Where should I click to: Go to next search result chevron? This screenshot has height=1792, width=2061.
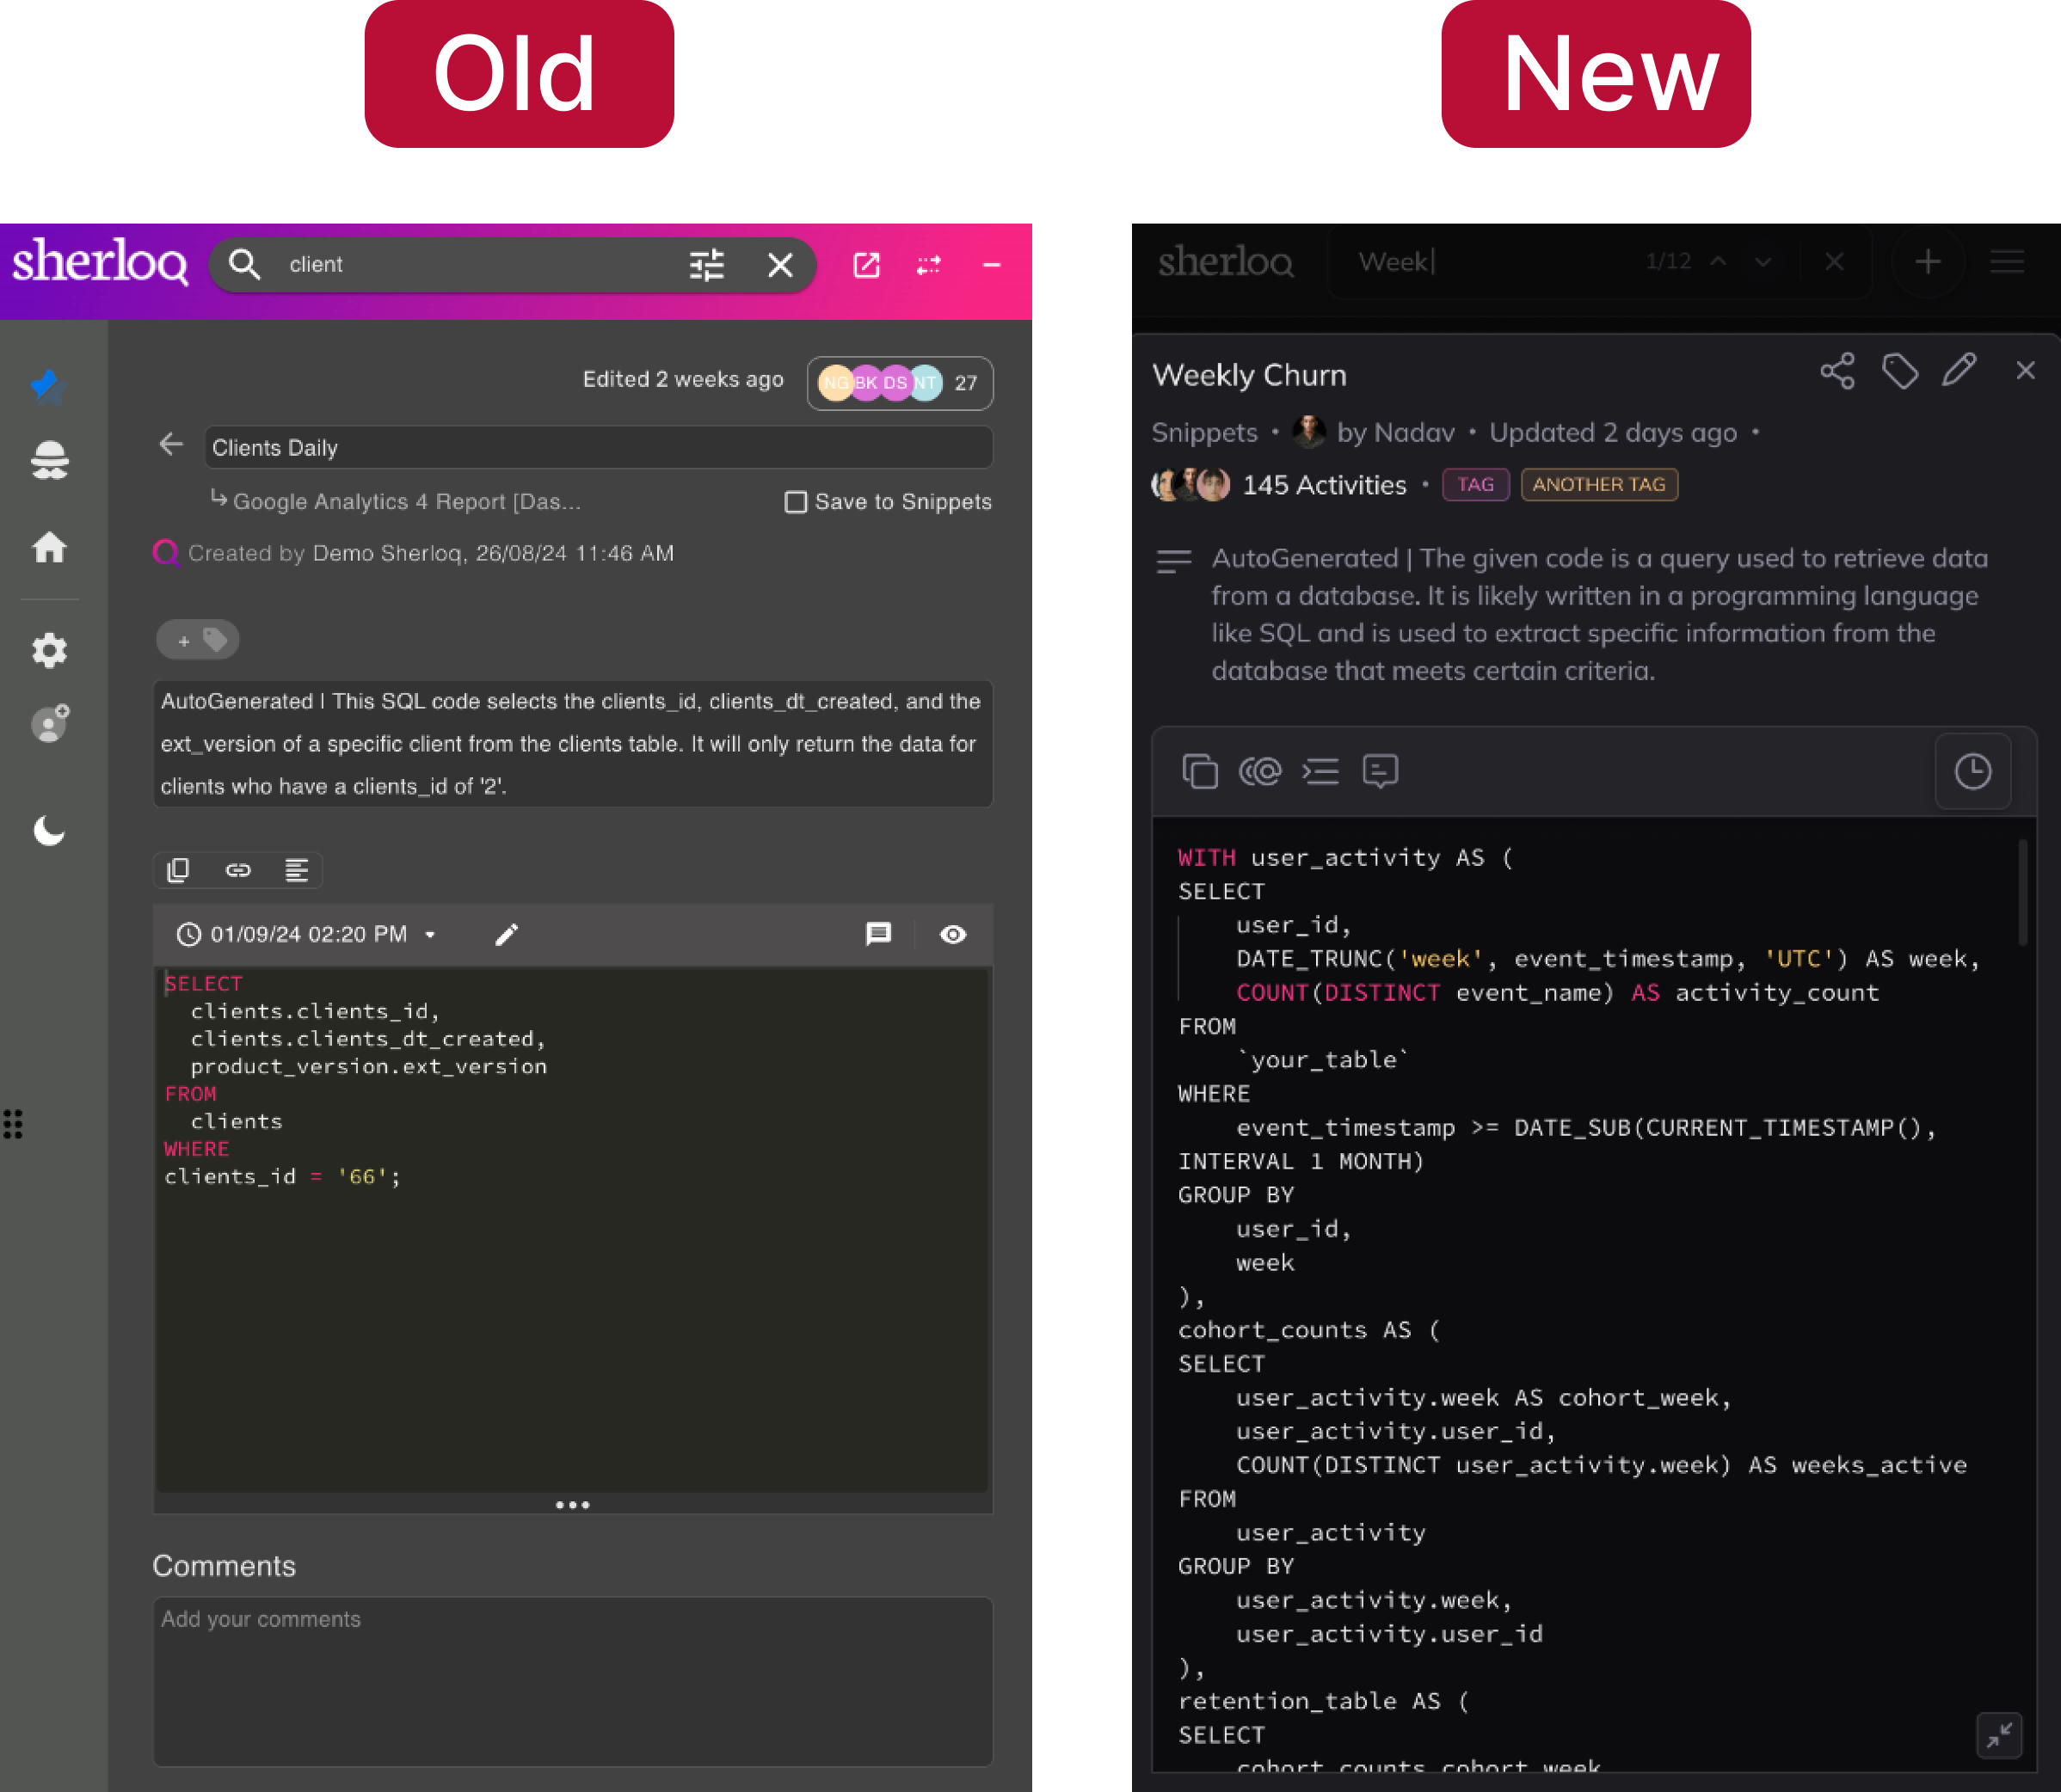coord(1763,262)
